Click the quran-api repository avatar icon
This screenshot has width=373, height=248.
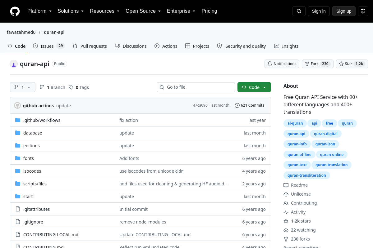tap(14, 64)
